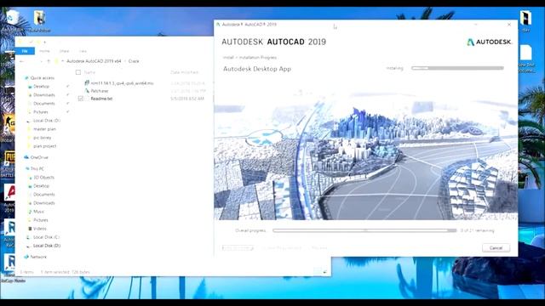Open pinned Documents under Quick access
This screenshot has height=306, width=545.
coord(43,104)
